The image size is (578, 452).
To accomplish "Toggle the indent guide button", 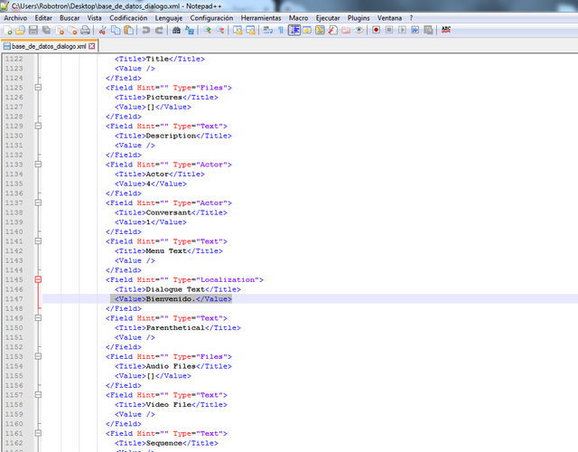I will pyautogui.click(x=294, y=30).
